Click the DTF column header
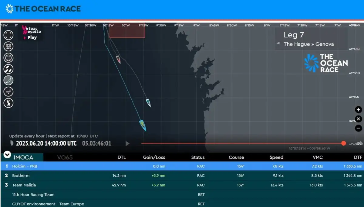 click(x=358, y=157)
